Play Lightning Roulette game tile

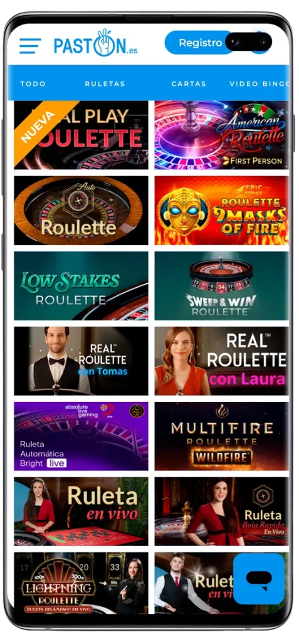click(x=81, y=583)
